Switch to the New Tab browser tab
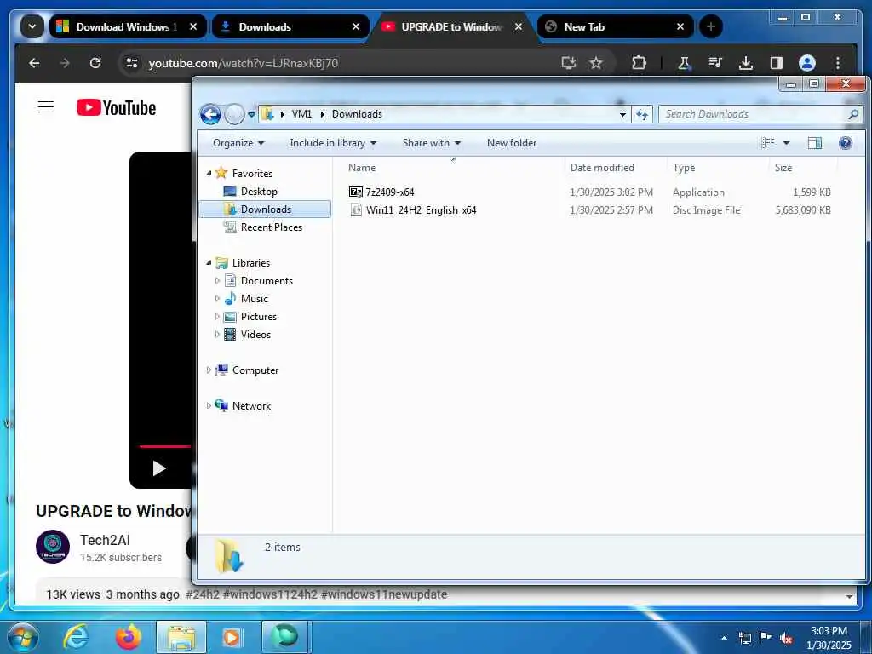Screen dimensions: 872x654 point(616,26)
